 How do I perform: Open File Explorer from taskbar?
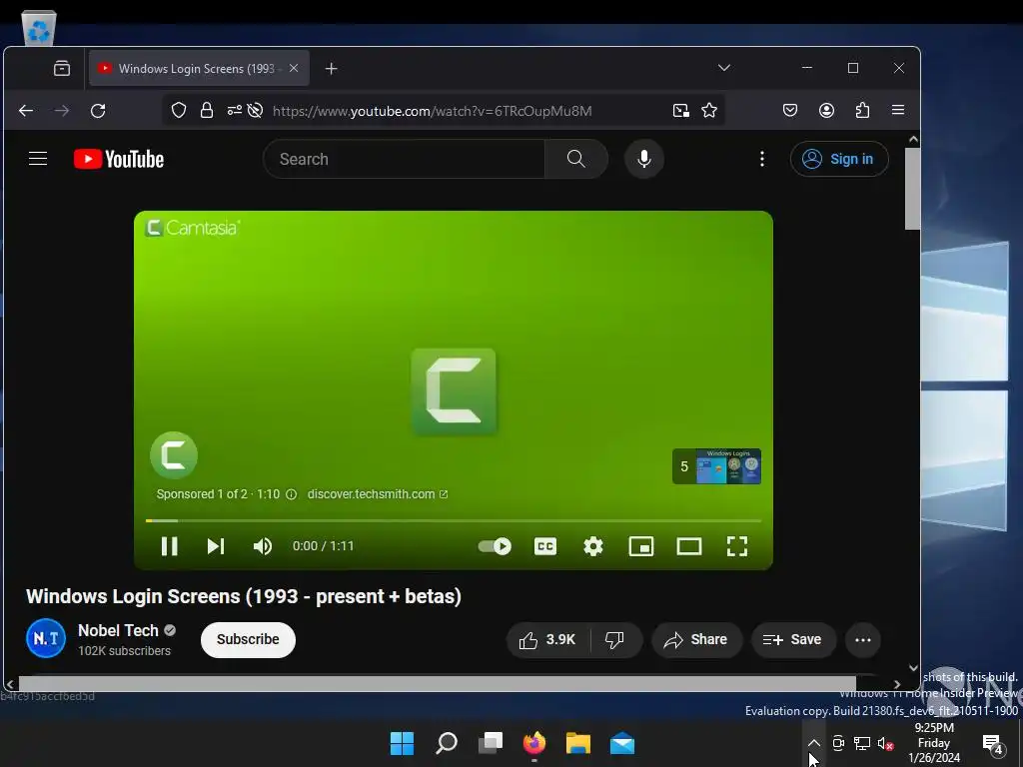(x=578, y=743)
